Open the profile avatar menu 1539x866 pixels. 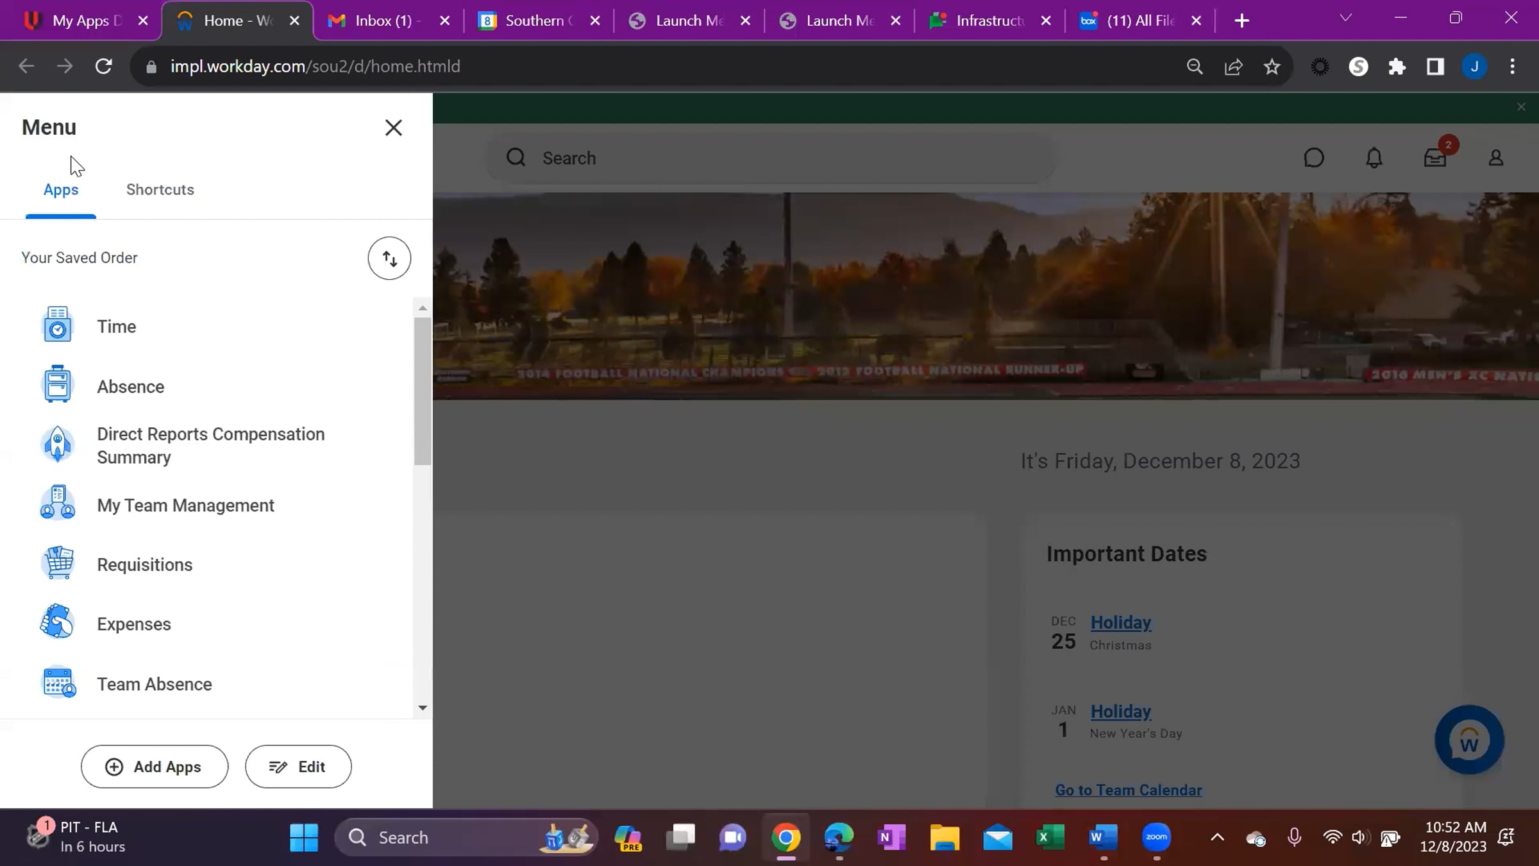1495,158
